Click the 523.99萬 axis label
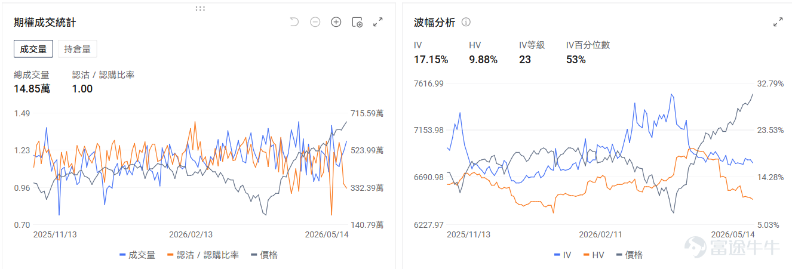The height and width of the screenshot is (269, 792). coord(367,150)
